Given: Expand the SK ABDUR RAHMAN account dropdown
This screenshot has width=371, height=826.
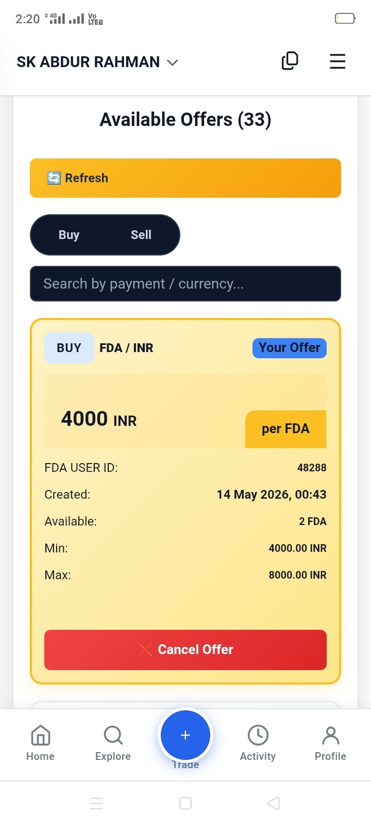Looking at the screenshot, I should pyautogui.click(x=97, y=62).
